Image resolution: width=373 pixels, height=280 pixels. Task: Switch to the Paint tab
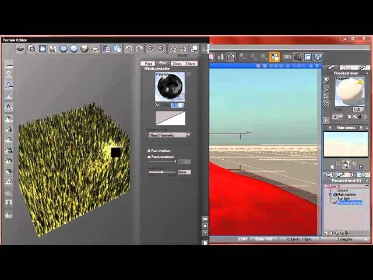click(x=149, y=64)
